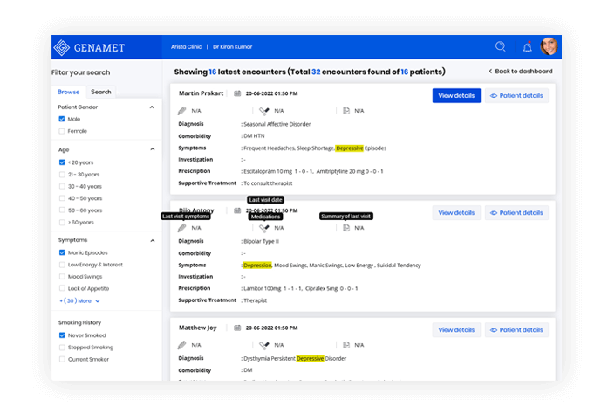The width and height of the screenshot is (615, 414).
Task: Click the GENAMET logo icon
Action: click(x=62, y=47)
